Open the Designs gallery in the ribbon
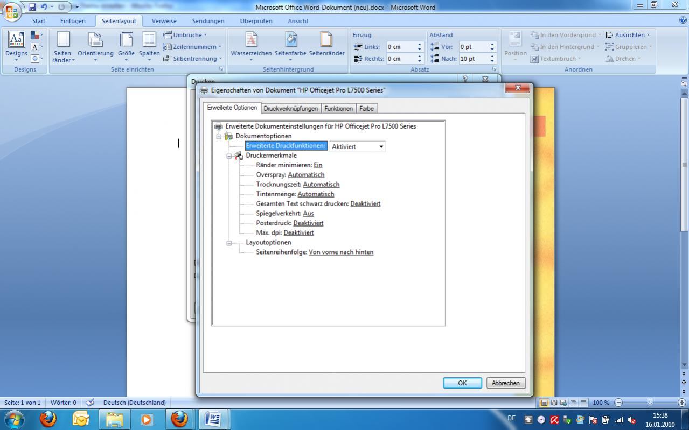Screen dimensions: 689x430 [16, 46]
